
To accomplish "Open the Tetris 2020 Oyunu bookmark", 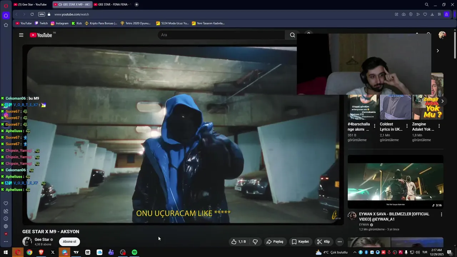I will (136, 23).
